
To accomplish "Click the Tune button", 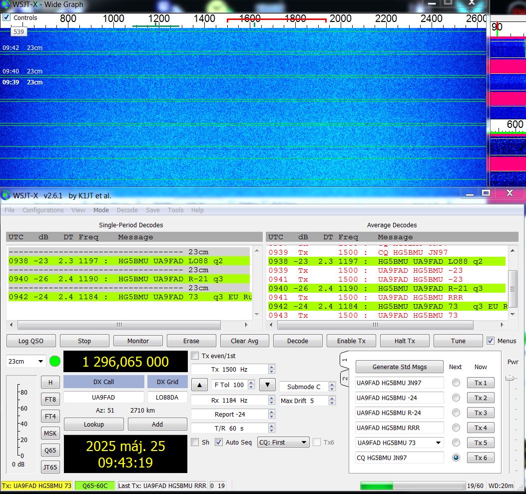I will (x=458, y=341).
